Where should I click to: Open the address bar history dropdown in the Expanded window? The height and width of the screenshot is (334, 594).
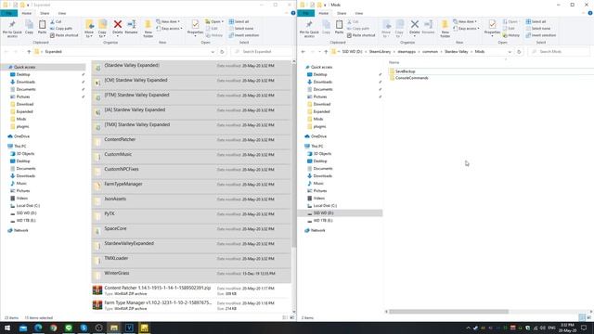(x=213, y=52)
